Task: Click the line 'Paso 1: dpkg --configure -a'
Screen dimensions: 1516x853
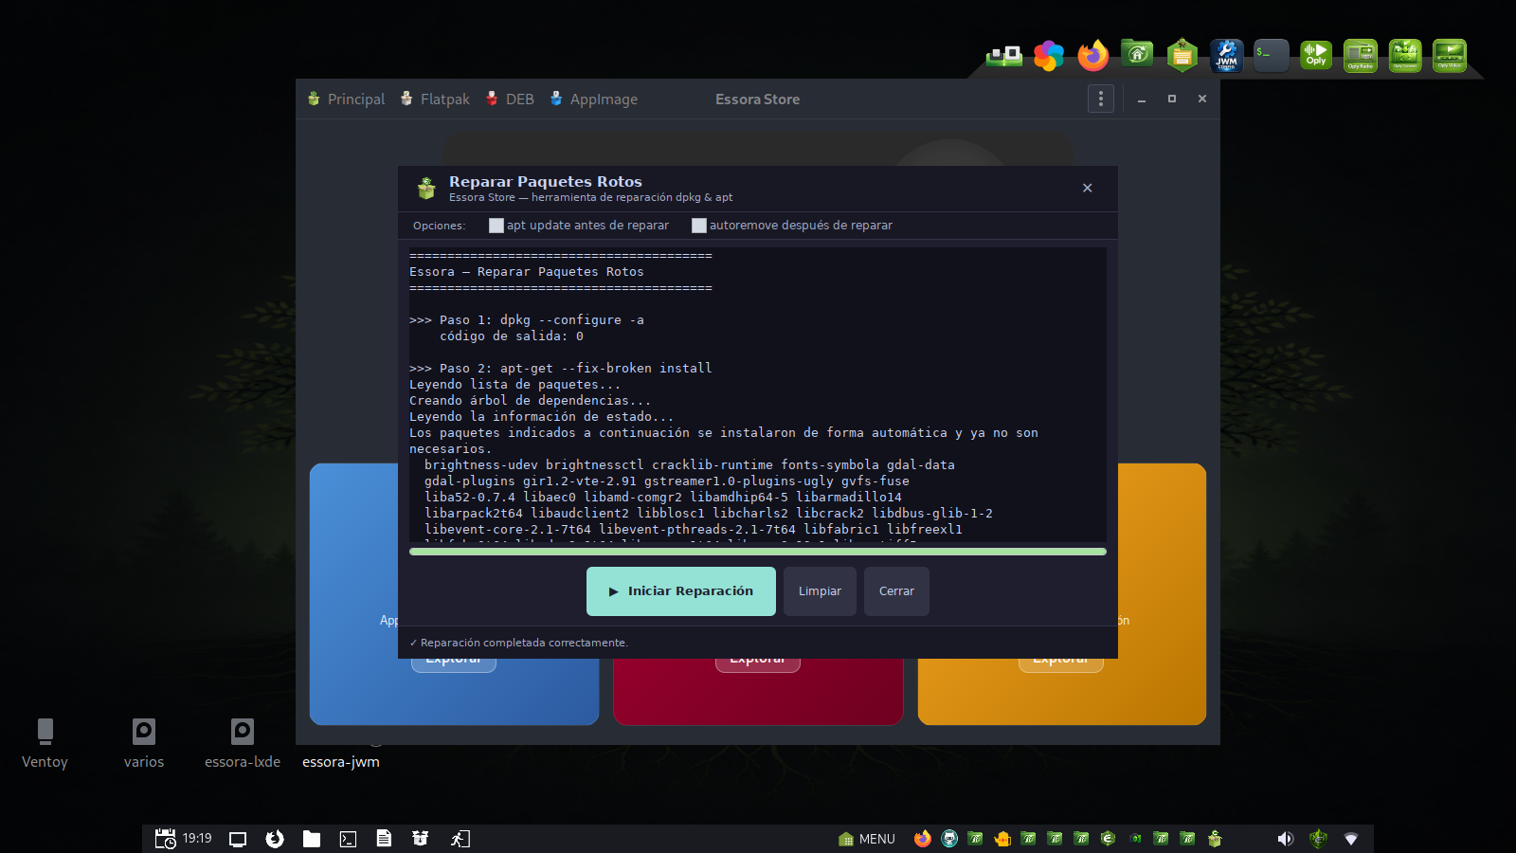Action: pyautogui.click(x=527, y=320)
